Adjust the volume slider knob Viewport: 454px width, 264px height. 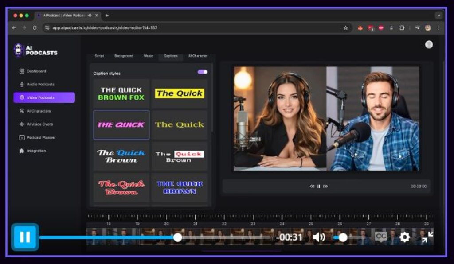click(343, 237)
